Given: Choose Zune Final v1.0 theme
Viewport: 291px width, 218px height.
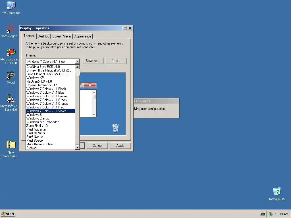Looking at the screenshot, I should click(51, 126).
